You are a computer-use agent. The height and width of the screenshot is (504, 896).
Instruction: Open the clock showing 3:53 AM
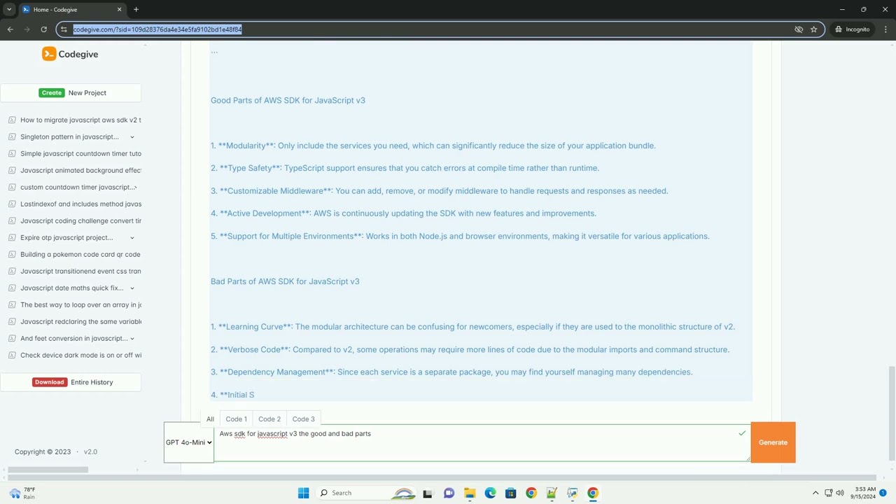[865, 493]
